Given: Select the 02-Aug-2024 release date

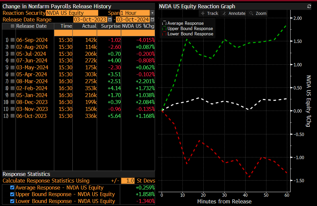Looking at the screenshot, I should (x=32, y=47).
